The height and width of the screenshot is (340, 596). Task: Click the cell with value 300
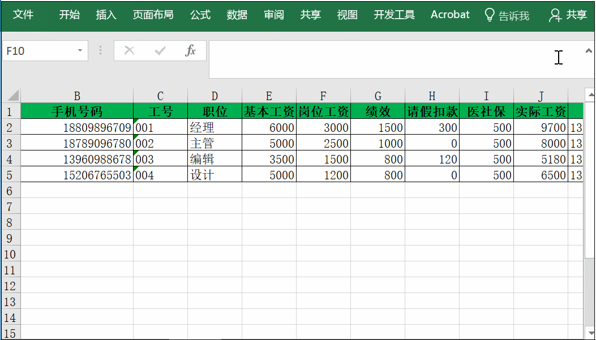click(x=432, y=127)
